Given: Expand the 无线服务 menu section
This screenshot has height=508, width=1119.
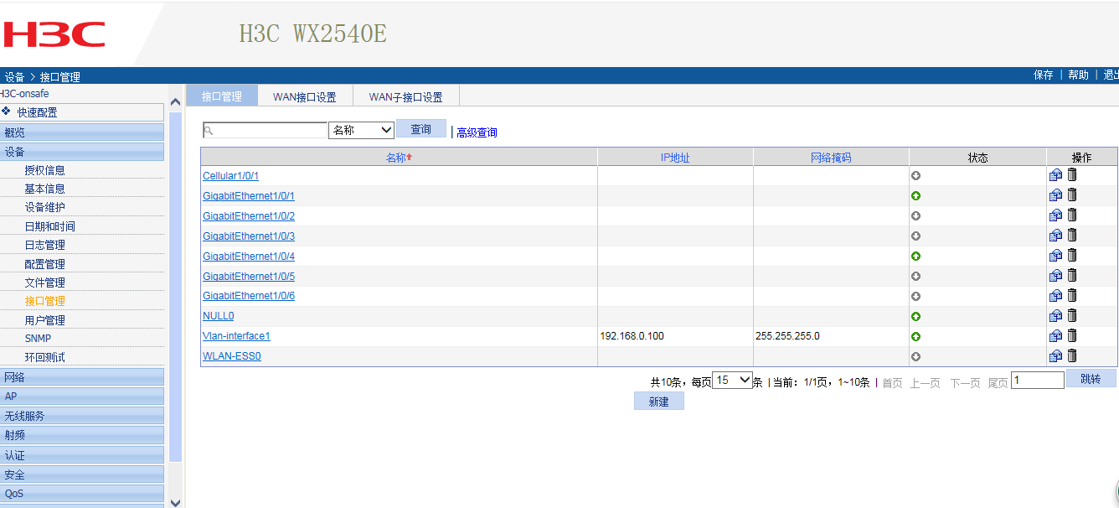Looking at the screenshot, I should 82,416.
